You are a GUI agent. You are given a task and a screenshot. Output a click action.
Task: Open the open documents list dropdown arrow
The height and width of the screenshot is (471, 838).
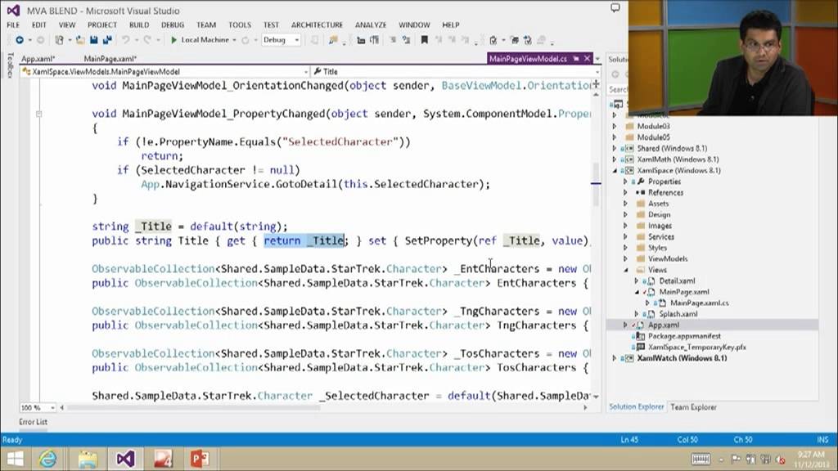click(597, 59)
